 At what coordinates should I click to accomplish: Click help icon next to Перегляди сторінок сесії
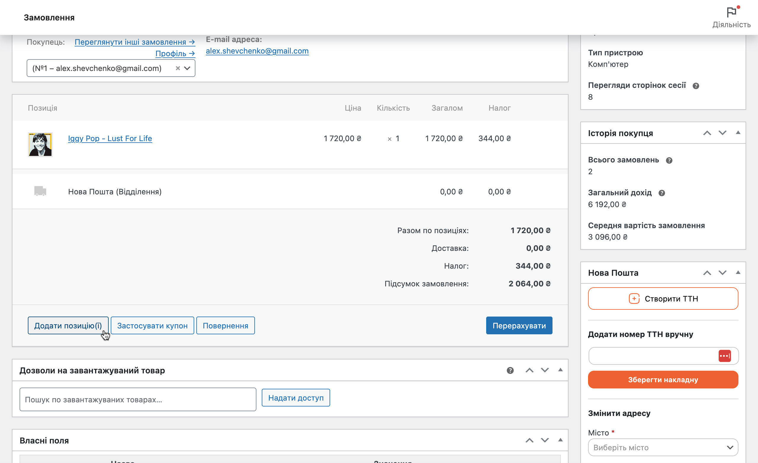[696, 86]
